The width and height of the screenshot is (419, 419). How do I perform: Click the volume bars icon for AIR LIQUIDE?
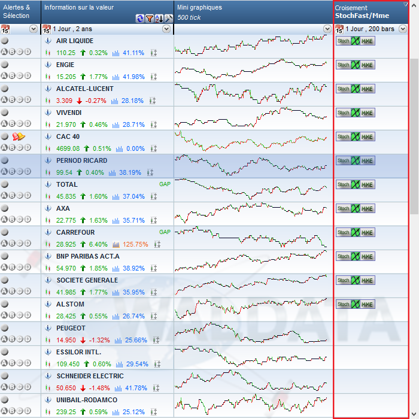(116, 53)
